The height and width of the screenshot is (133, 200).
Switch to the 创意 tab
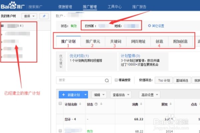[x=159, y=41]
